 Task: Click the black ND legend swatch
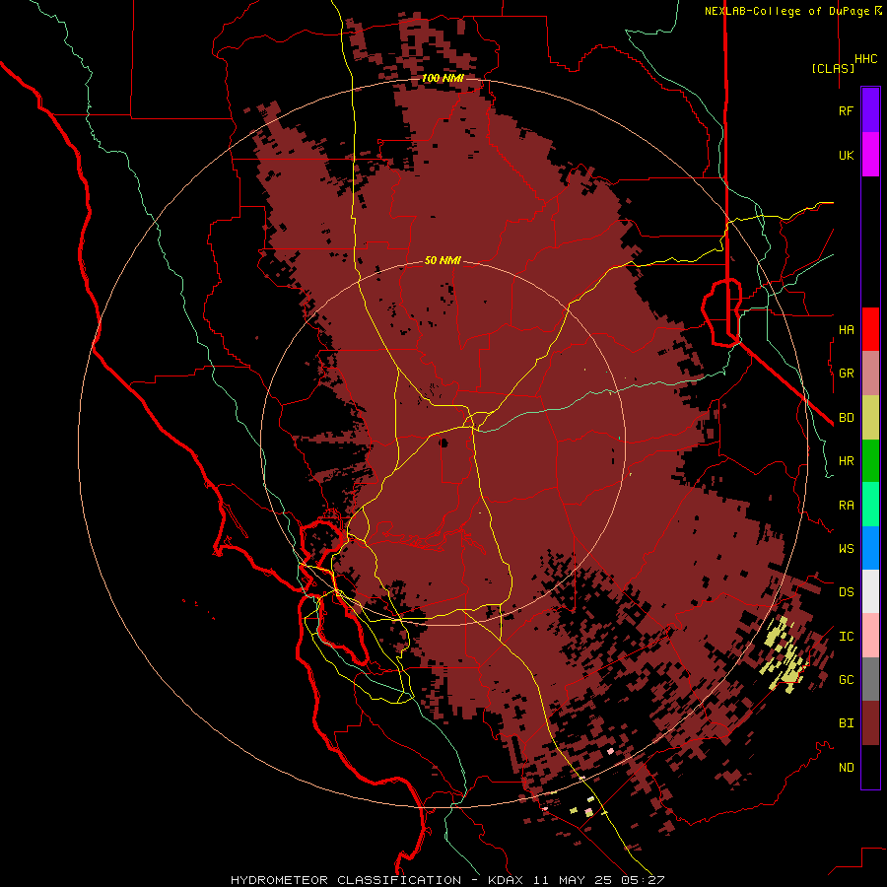(x=870, y=767)
